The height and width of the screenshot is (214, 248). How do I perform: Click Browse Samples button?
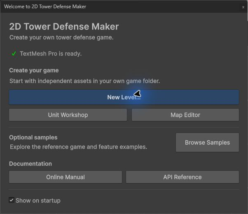[x=207, y=142]
